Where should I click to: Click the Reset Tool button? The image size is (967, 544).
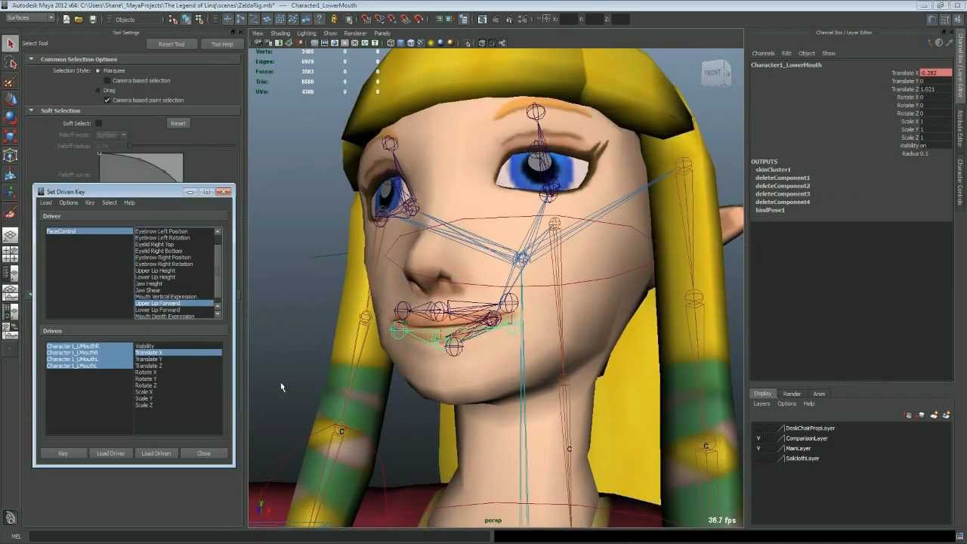tap(171, 44)
